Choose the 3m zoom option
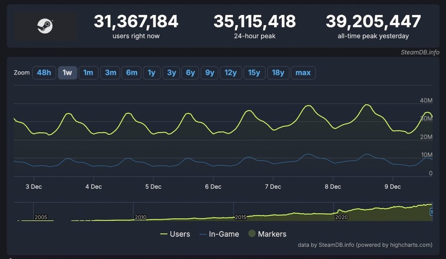Screen dimensions: 446x259 coord(111,72)
